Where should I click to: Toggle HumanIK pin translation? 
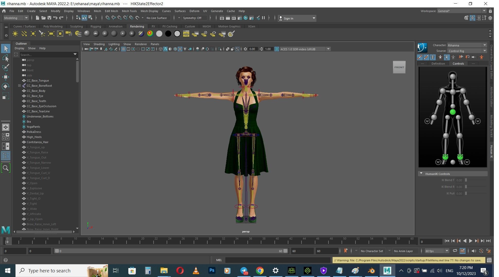point(461,57)
